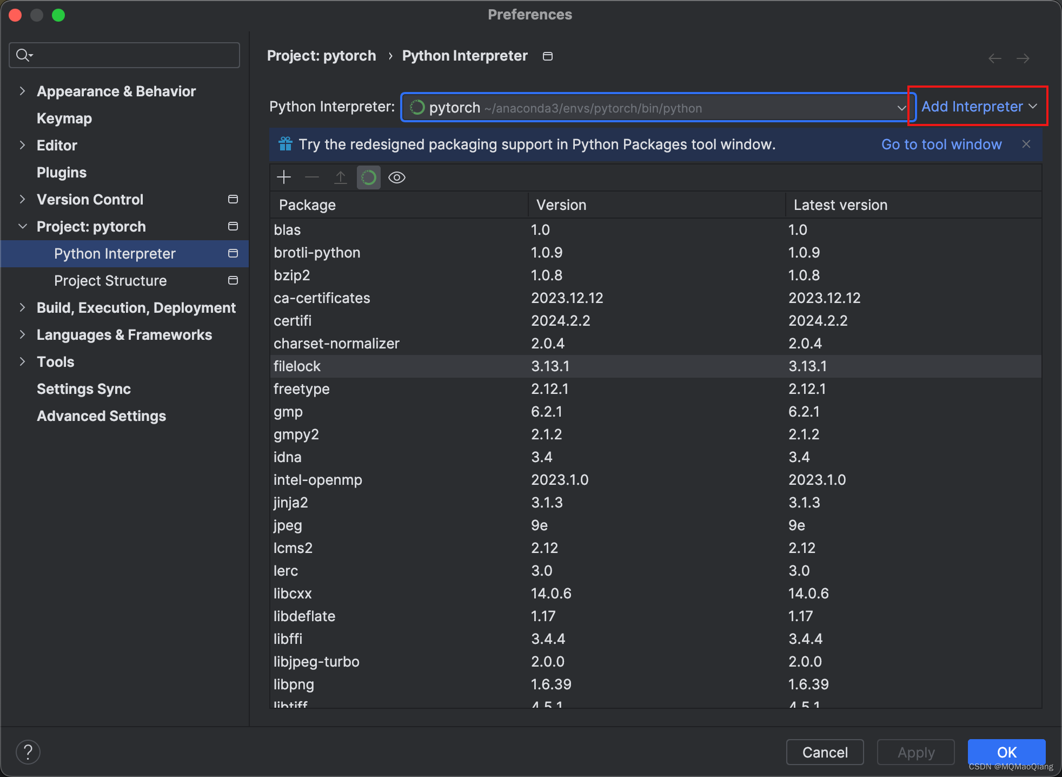
Task: Expand Version Control section
Action: (22, 199)
